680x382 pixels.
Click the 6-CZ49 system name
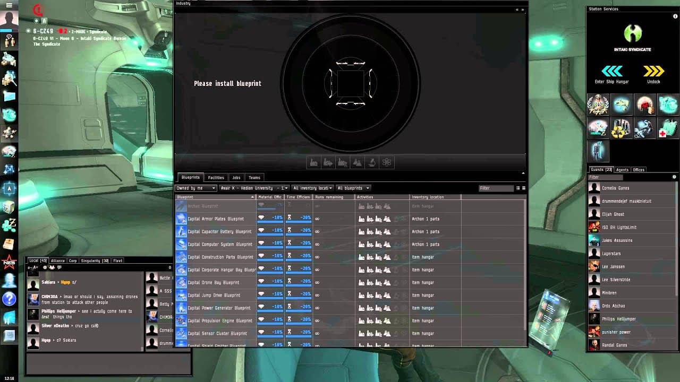pos(43,31)
